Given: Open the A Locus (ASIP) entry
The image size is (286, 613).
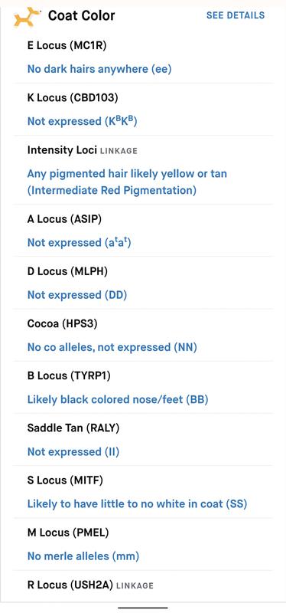Looking at the screenshot, I should click(x=143, y=231).
